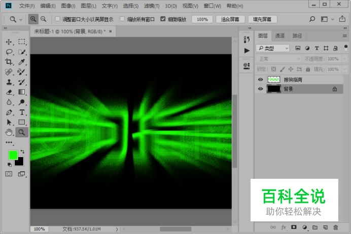Hide the 搜狗指南 layer
This screenshot has width=351, height=234.
tap(260, 80)
